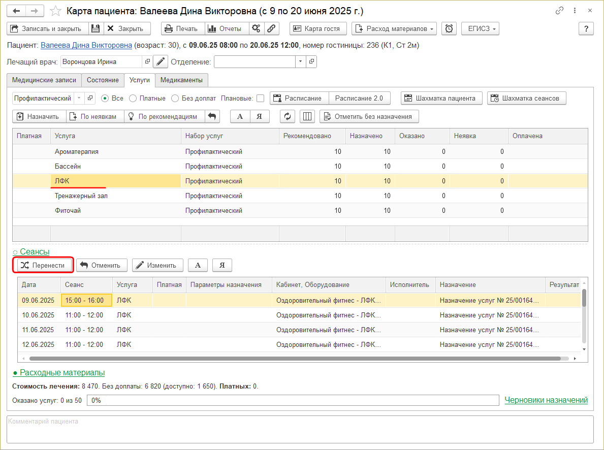Select the Без доплат radio button

(175, 99)
